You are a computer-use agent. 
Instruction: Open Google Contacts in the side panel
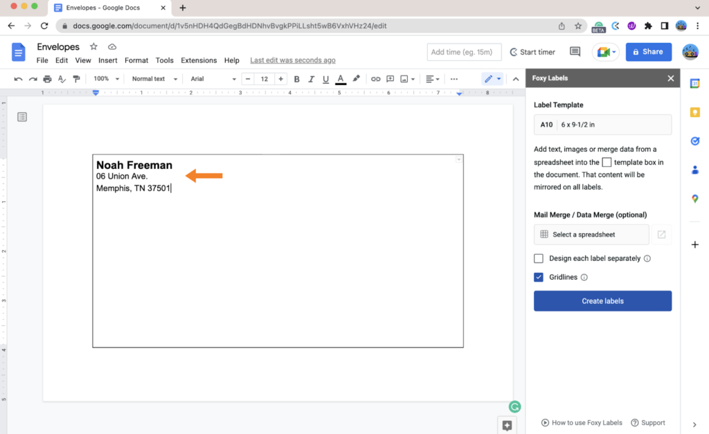[x=695, y=170]
